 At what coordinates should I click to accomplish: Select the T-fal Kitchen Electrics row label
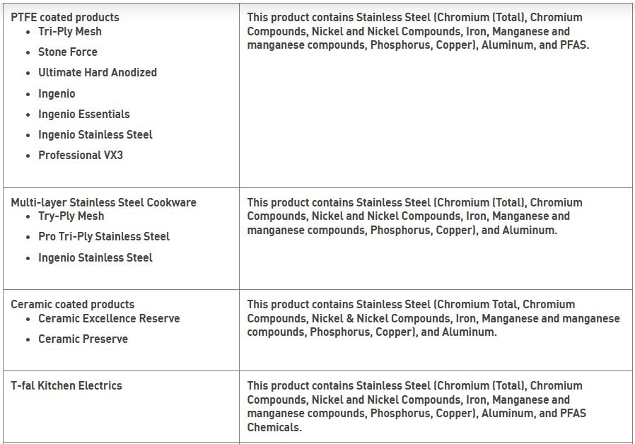(x=66, y=385)
